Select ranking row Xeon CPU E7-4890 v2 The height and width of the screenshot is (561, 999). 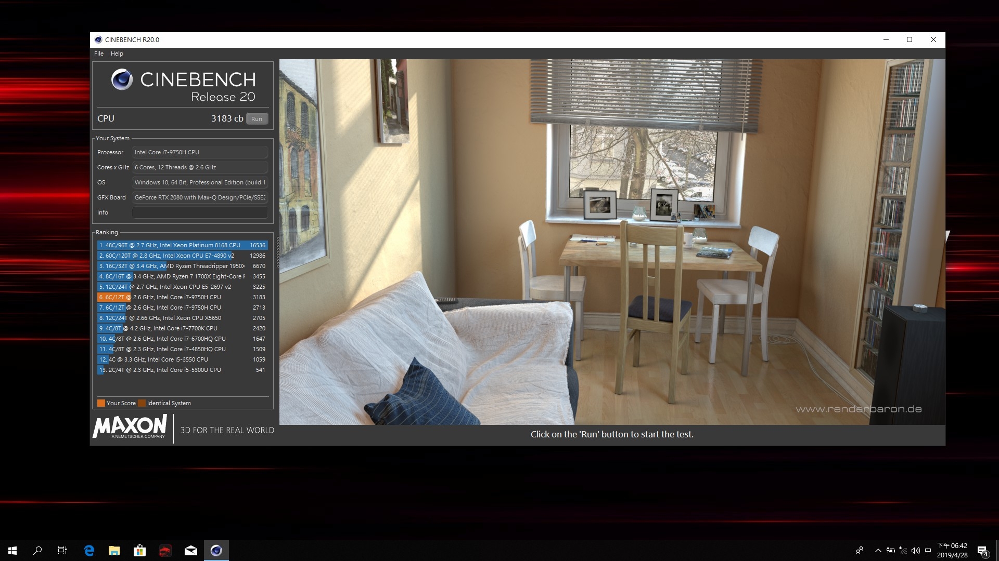[182, 256]
